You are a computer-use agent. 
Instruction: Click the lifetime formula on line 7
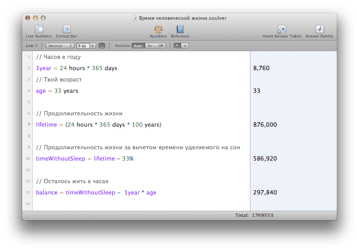point(99,125)
